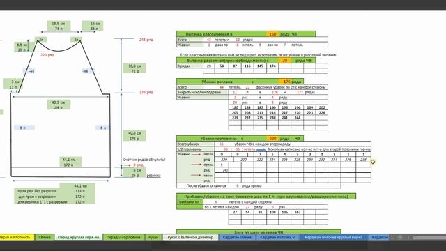The height and width of the screenshot is (251, 446).
Task: Click the "16,8 см 72 р" height label
Action: tap(134, 68)
